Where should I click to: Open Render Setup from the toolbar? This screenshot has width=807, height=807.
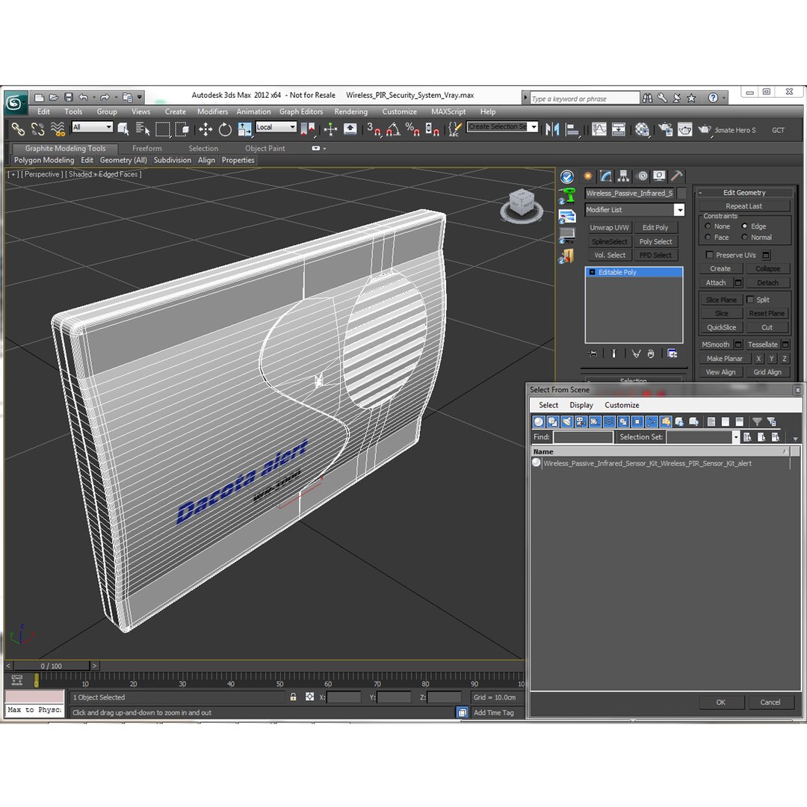[665, 129]
